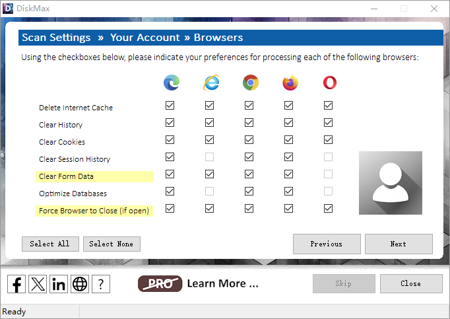Click the Select None button
The image size is (450, 319).
(112, 244)
